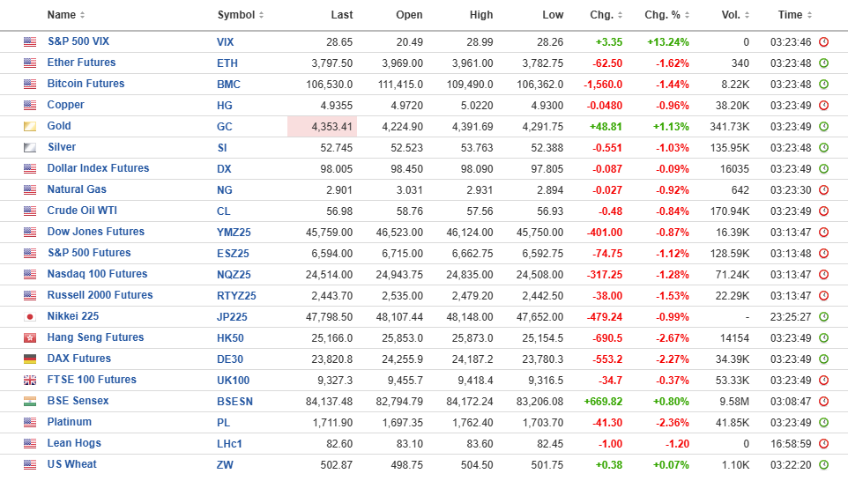Click the 106,530.0 Bitcoin last price
This screenshot has width=848, height=481.
(x=329, y=85)
